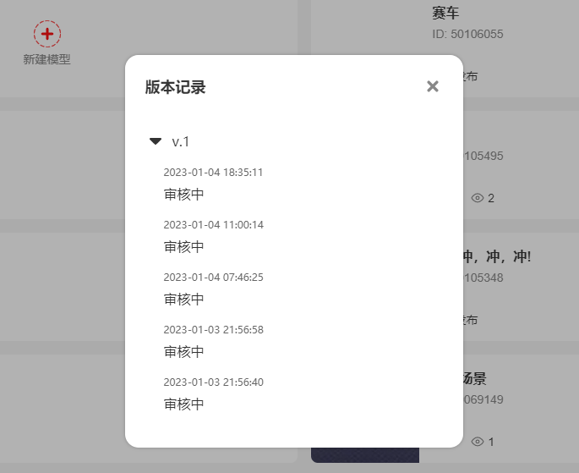The width and height of the screenshot is (579, 473).
Task: Close the 版本记录 dialog
Action: click(x=433, y=86)
